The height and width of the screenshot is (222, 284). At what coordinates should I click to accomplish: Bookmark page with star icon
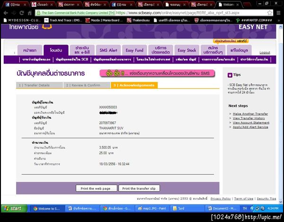pyautogui.click(x=269, y=13)
